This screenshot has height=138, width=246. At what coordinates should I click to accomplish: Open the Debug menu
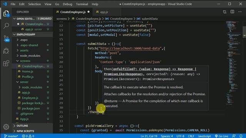(68, 4)
